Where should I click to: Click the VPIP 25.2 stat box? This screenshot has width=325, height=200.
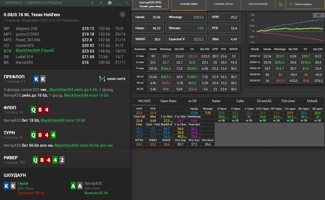[x=224, y=17]
